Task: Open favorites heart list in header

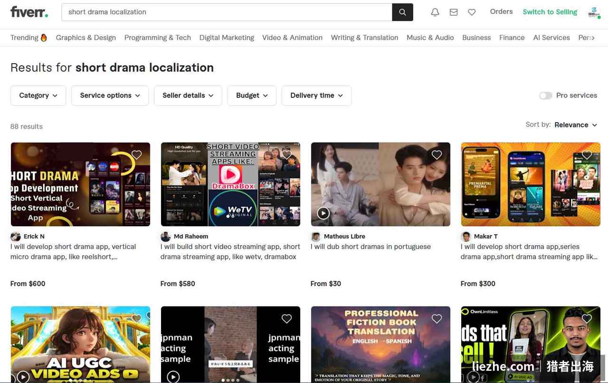Action: coord(472,12)
